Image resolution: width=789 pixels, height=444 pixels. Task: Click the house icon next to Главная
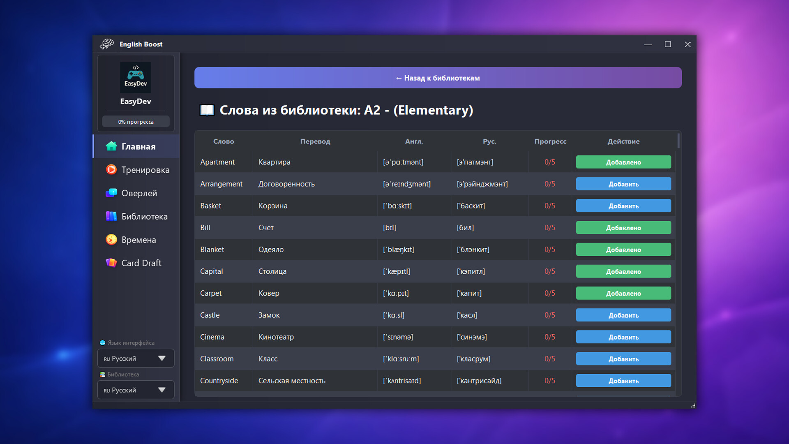click(x=111, y=146)
